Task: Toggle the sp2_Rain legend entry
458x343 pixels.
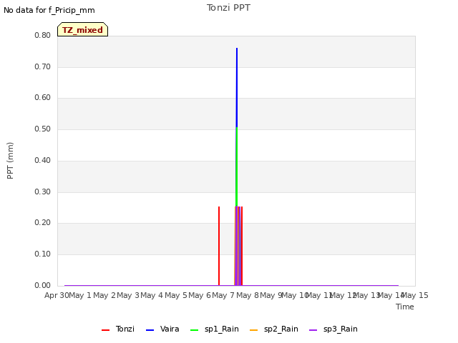Action: 274,329
